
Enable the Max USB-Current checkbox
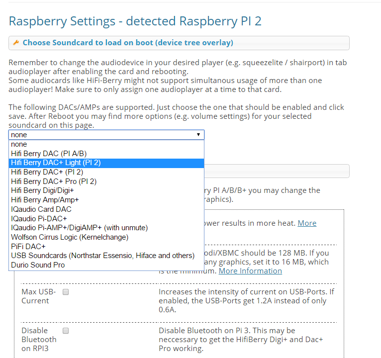pyautogui.click(x=66, y=292)
